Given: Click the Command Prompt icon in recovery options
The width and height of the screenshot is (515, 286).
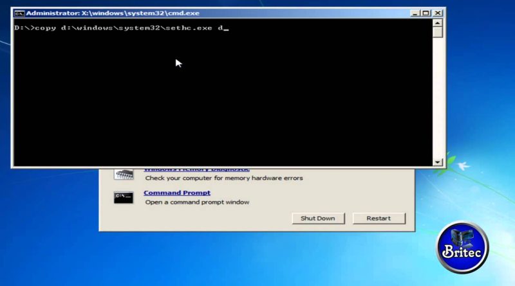Looking at the screenshot, I should (124, 197).
